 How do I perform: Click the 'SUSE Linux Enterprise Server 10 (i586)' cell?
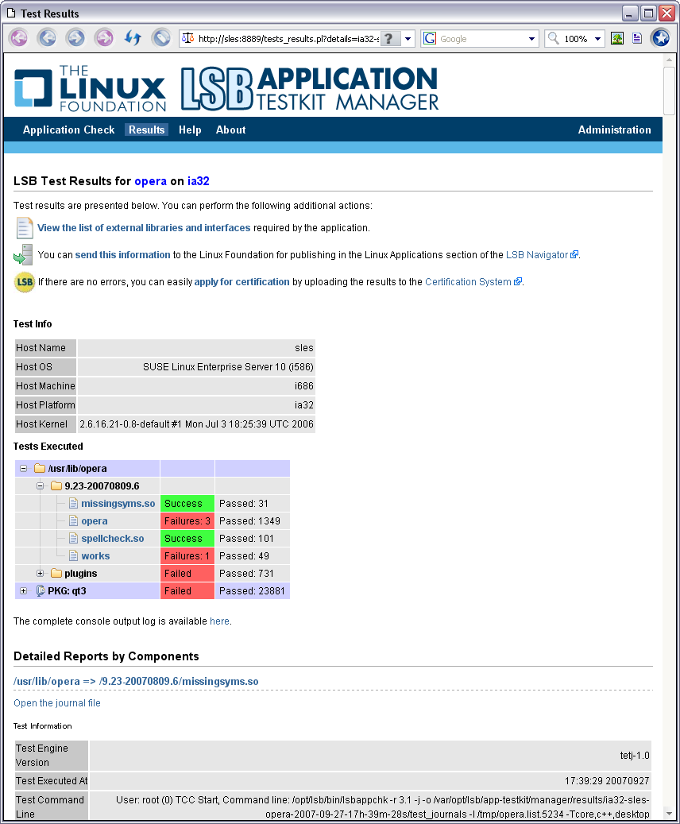196,367
